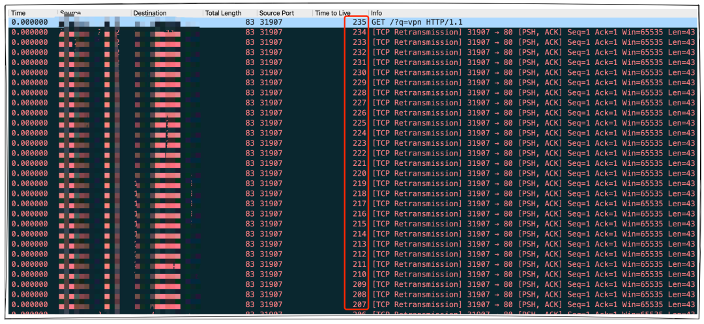Select the retransmission row with TTL 224
704x324 pixels.
(521, 133)
